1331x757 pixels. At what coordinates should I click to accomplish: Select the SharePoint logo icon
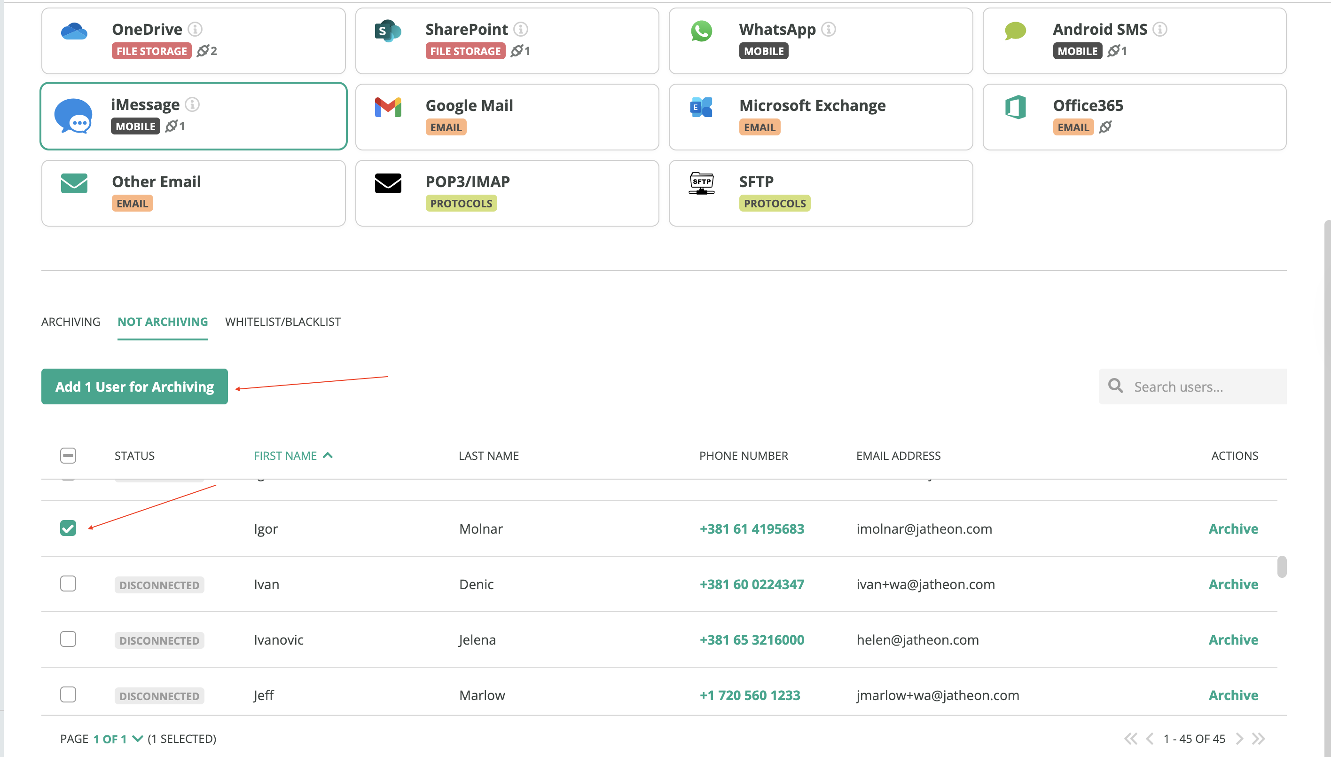pos(388,31)
